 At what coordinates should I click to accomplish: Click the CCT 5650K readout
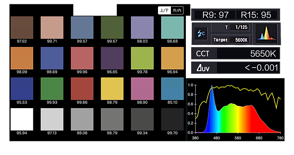pyautogui.click(x=236, y=53)
